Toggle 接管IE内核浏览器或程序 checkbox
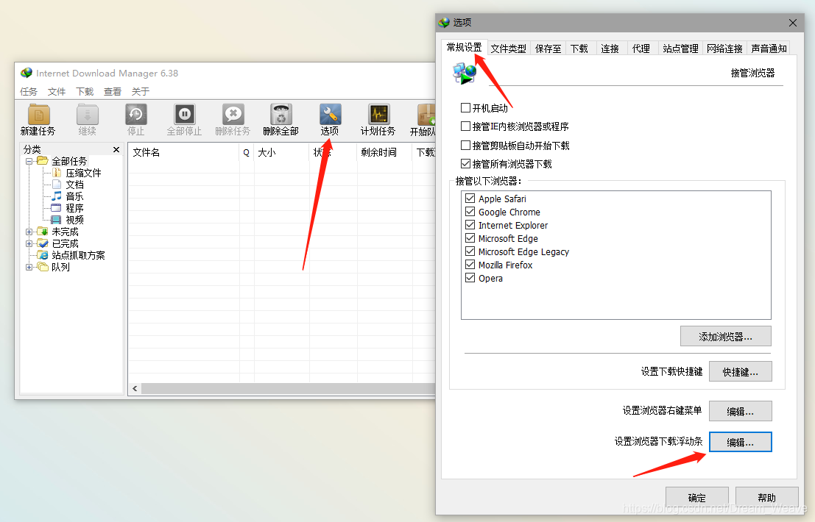Image resolution: width=815 pixels, height=522 pixels. pyautogui.click(x=466, y=126)
